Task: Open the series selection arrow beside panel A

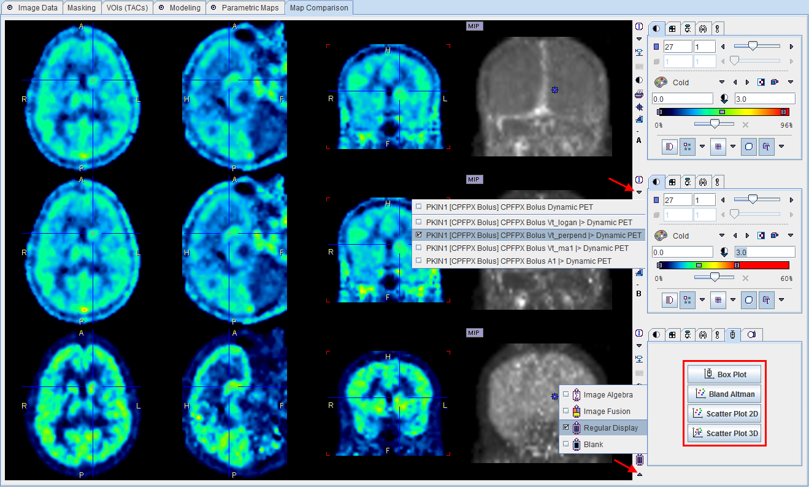Action: 639,39
